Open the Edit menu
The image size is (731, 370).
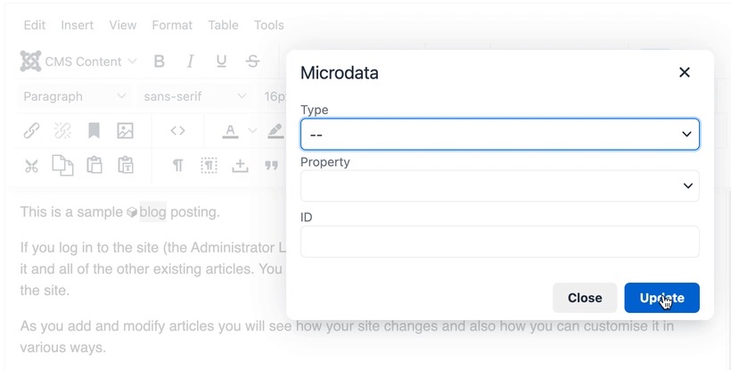coord(35,25)
